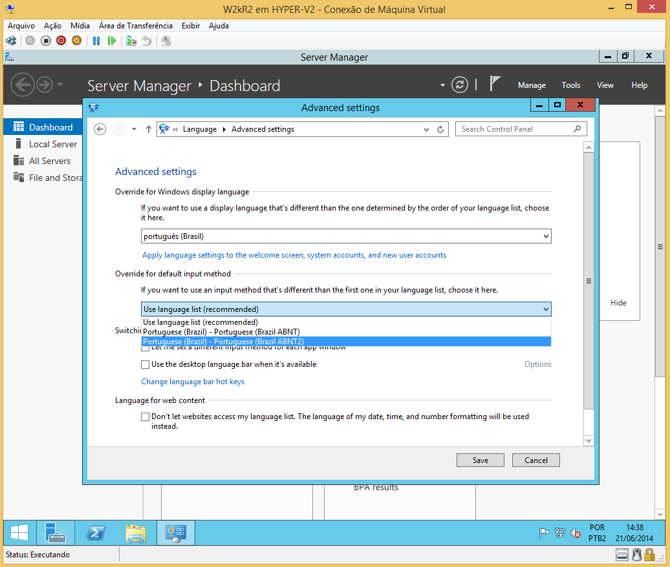The height and width of the screenshot is (567, 670).
Task: Click the Checkpoint snapshot icon
Action: click(131, 41)
